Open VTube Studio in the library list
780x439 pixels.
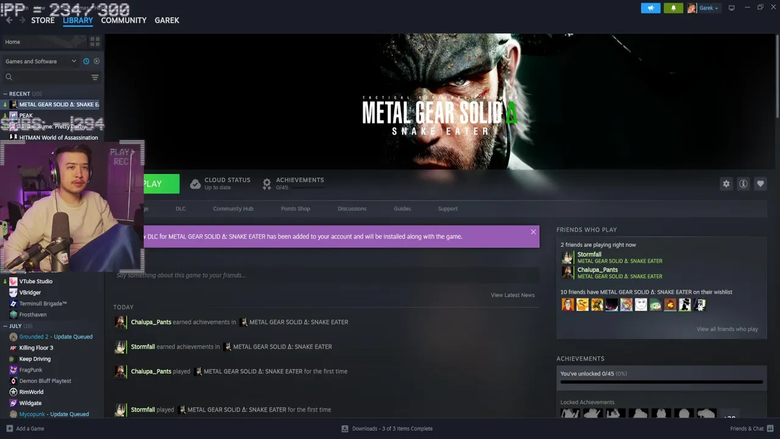[36, 281]
